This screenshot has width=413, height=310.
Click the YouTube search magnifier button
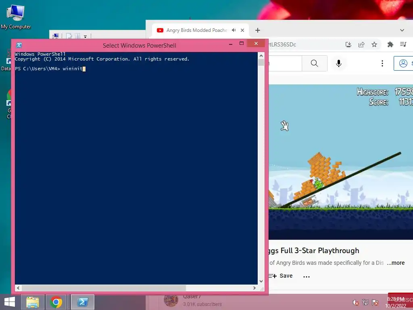[314, 63]
